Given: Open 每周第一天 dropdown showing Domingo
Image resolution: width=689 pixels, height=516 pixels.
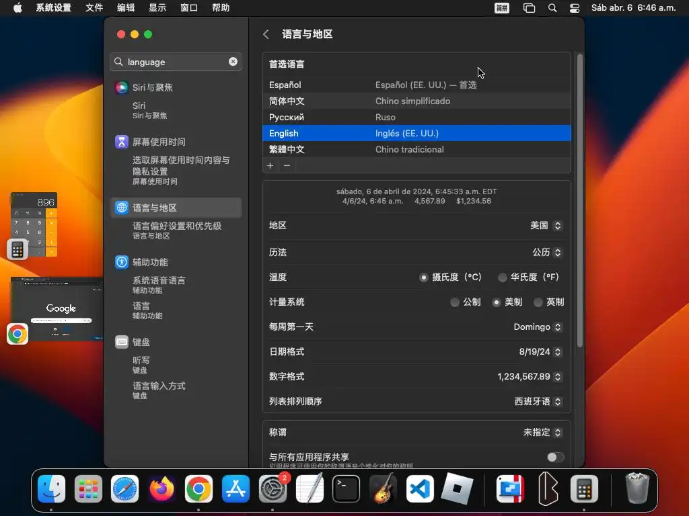Looking at the screenshot, I should click(538, 327).
